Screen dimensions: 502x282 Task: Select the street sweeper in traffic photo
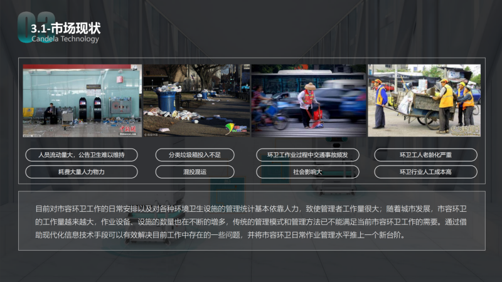pos(309,101)
